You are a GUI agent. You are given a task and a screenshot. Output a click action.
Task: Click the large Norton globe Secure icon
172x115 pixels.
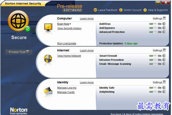tap(18, 21)
